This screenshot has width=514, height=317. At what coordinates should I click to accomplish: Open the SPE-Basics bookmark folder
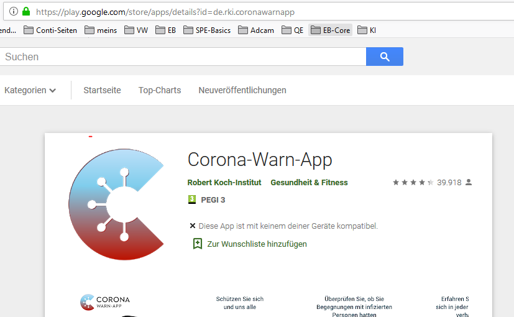tap(207, 30)
